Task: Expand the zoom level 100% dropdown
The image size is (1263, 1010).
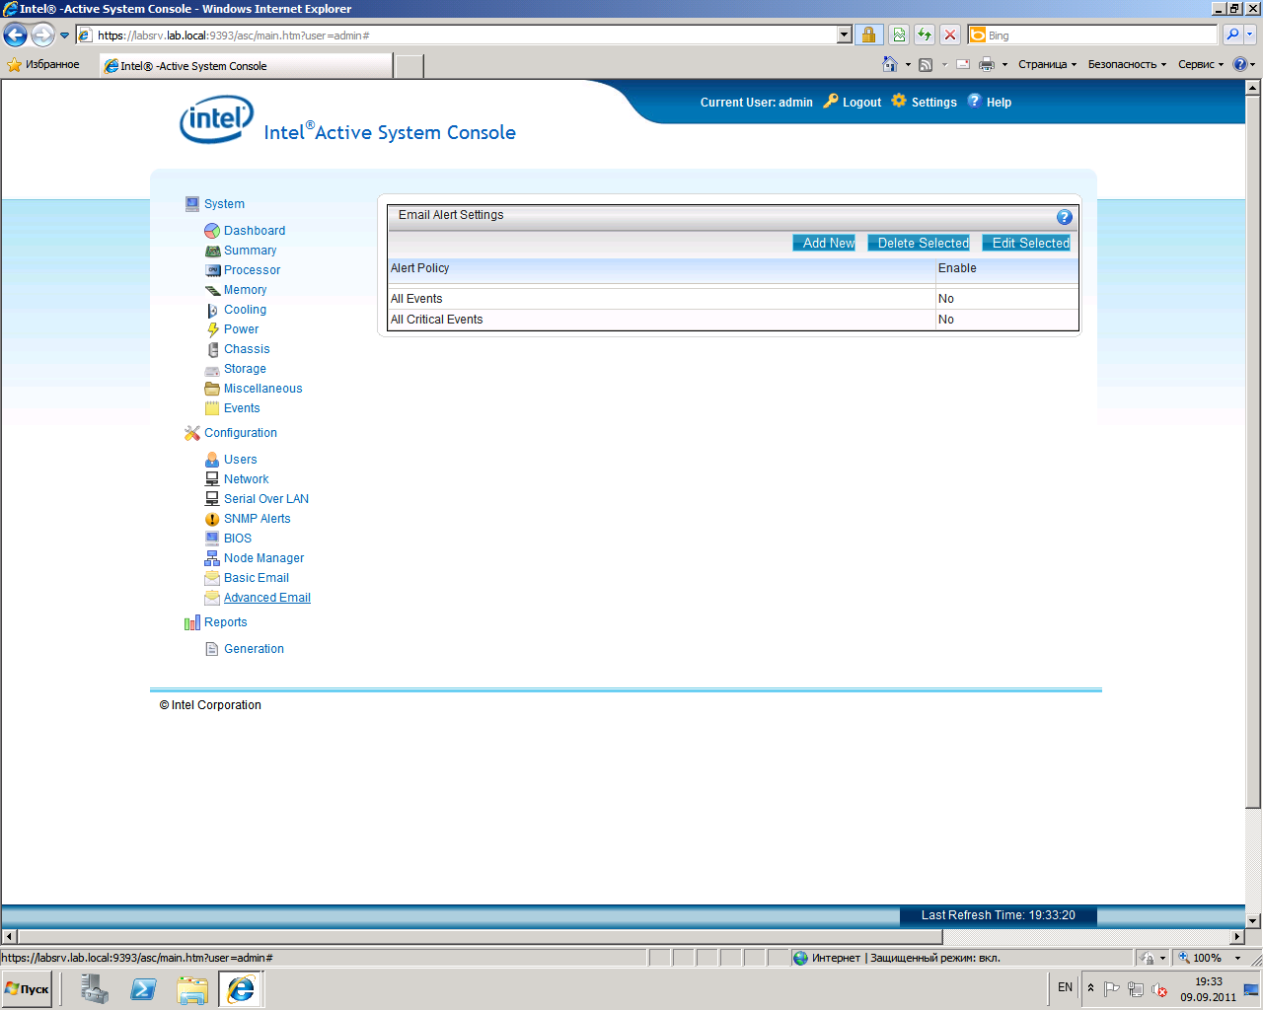Action: tap(1237, 958)
